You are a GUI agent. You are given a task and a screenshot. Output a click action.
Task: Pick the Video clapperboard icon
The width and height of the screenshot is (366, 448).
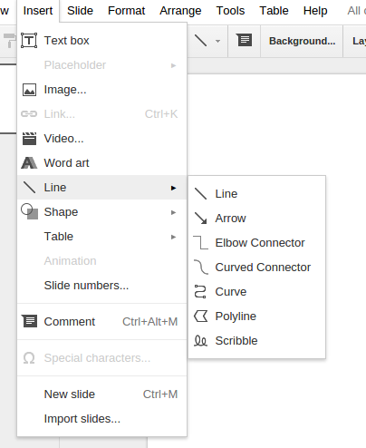(29, 139)
